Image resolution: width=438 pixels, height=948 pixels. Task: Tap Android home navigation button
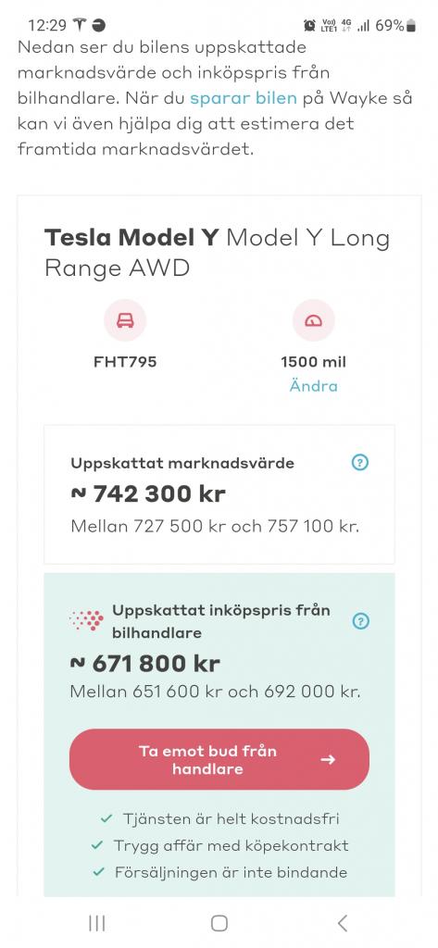click(x=219, y=923)
